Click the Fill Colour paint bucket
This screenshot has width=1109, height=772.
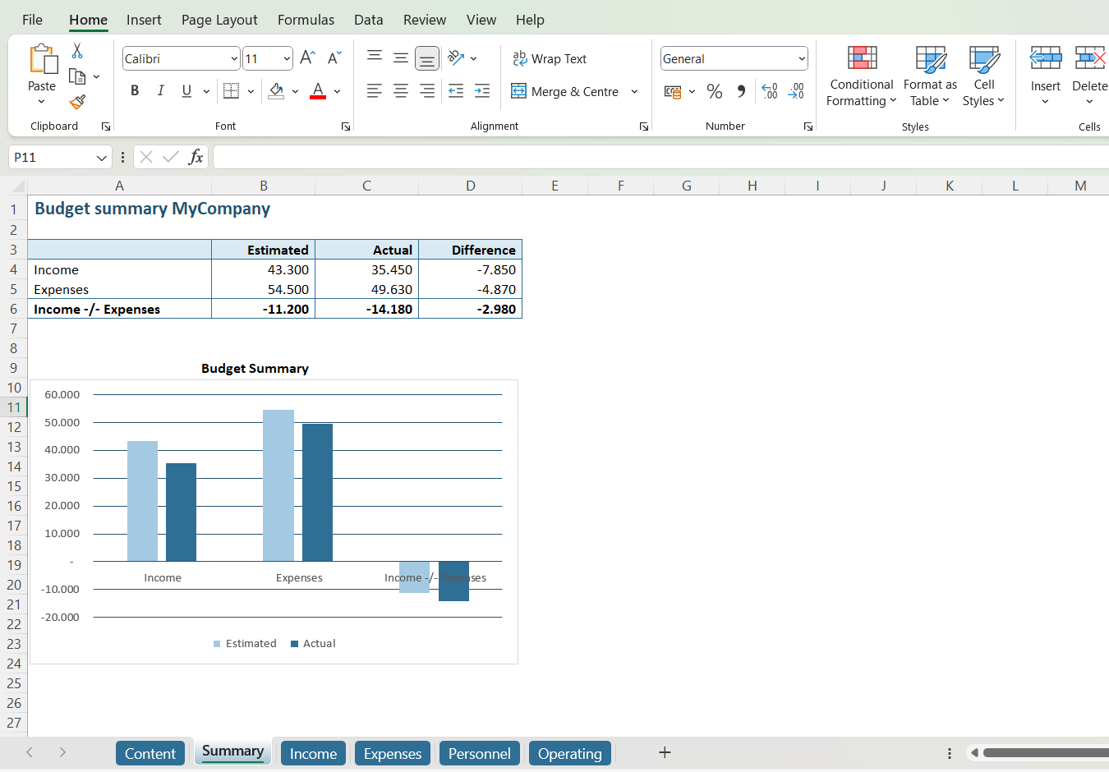277,91
